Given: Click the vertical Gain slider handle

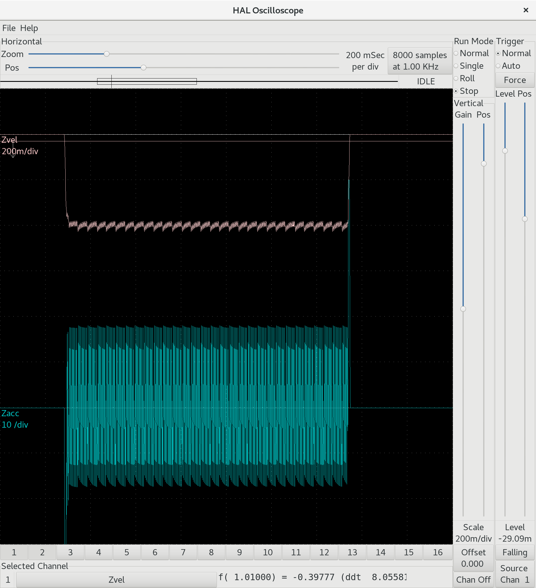Looking at the screenshot, I should tap(463, 309).
